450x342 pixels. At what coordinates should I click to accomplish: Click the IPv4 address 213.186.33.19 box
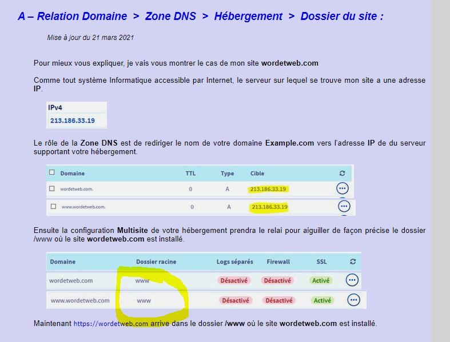click(x=73, y=121)
